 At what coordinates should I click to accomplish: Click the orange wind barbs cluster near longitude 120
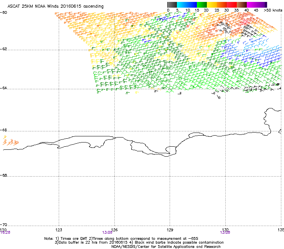point(10,141)
